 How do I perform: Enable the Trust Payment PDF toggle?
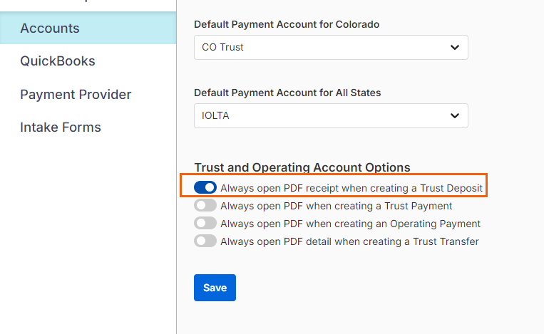[x=205, y=206]
